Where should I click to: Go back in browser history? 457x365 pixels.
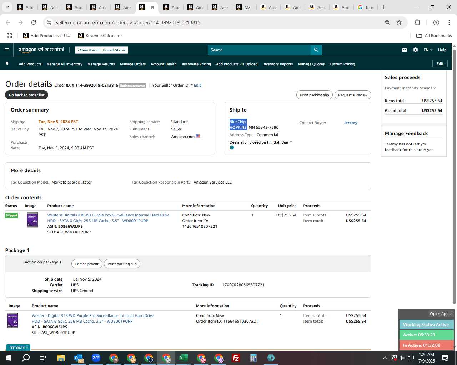(x=8, y=22)
